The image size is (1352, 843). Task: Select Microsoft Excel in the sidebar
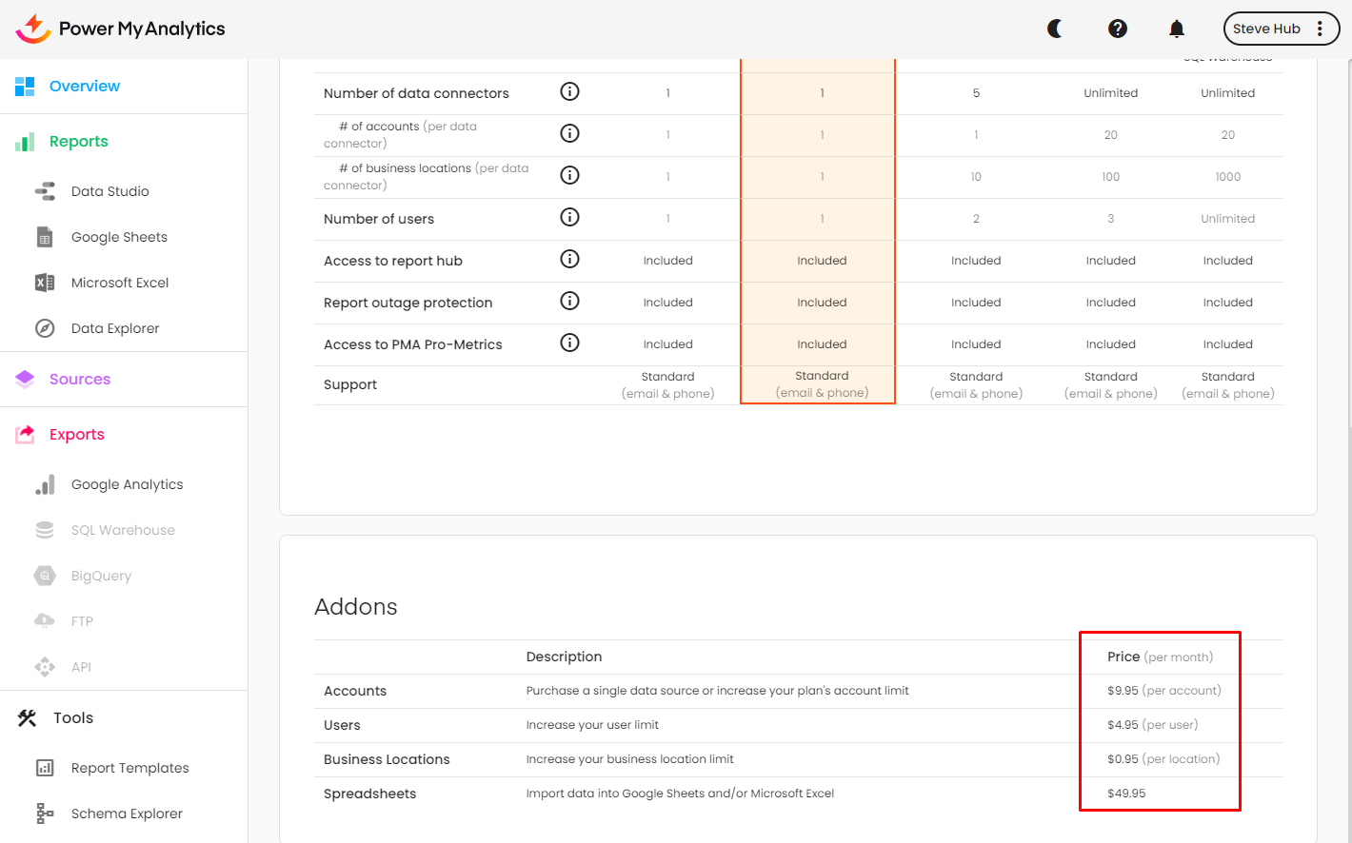coord(120,283)
